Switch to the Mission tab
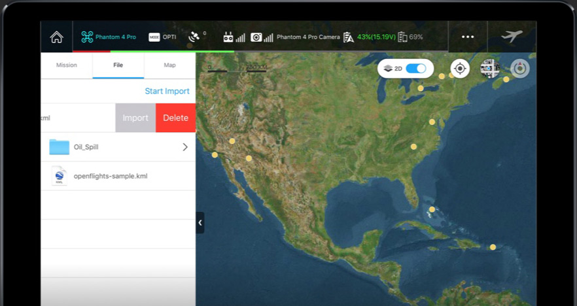Image resolution: width=577 pixels, height=306 pixels. tap(67, 65)
